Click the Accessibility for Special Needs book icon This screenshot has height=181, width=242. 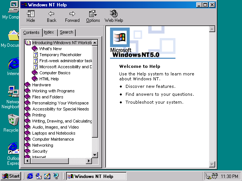tap(28, 109)
